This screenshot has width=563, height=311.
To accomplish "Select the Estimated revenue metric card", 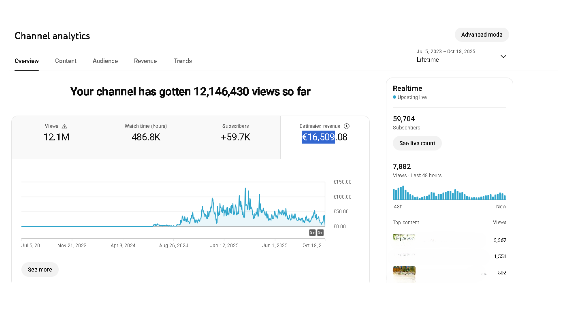I will 325,137.
